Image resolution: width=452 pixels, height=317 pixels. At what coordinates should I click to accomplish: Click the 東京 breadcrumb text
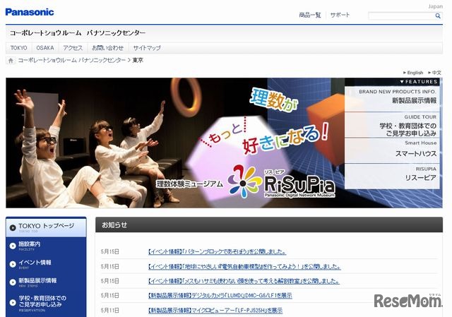coord(138,60)
